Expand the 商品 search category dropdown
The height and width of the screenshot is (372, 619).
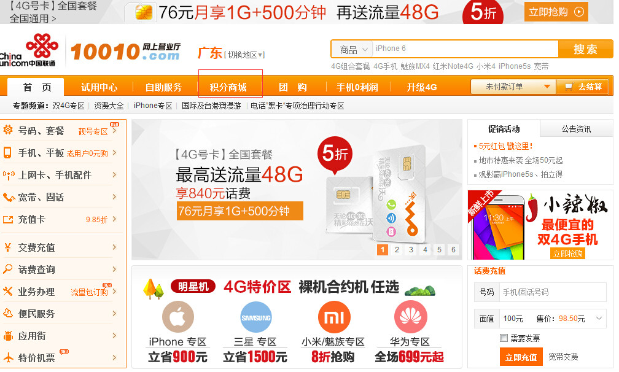coord(352,49)
